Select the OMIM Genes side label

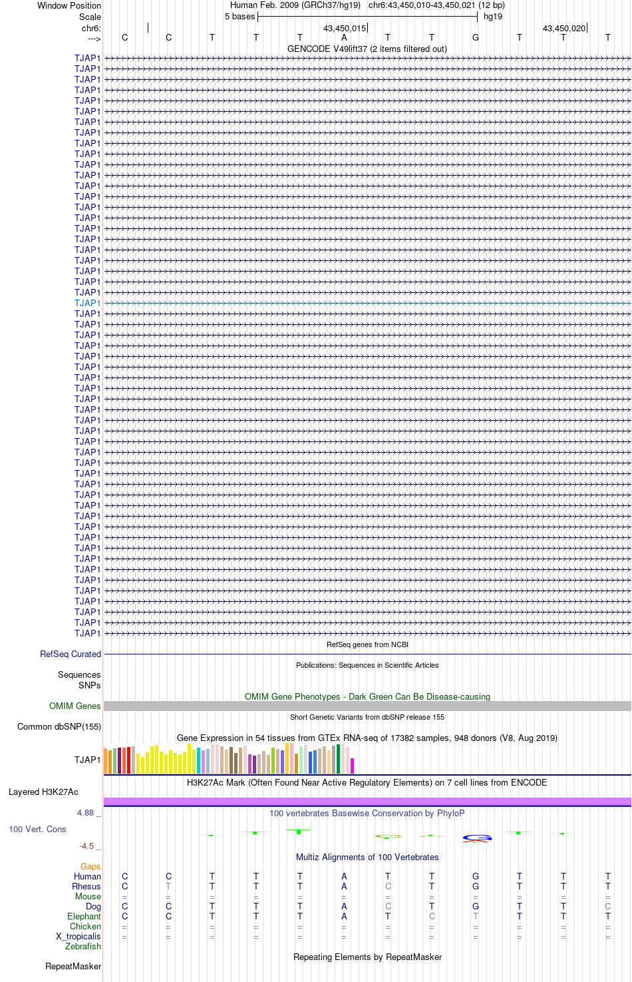(x=75, y=706)
